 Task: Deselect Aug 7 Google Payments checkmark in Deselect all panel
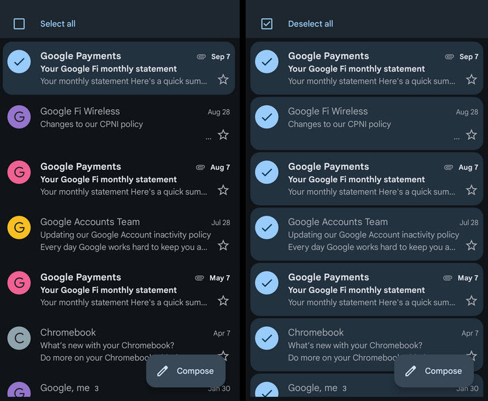click(x=267, y=172)
